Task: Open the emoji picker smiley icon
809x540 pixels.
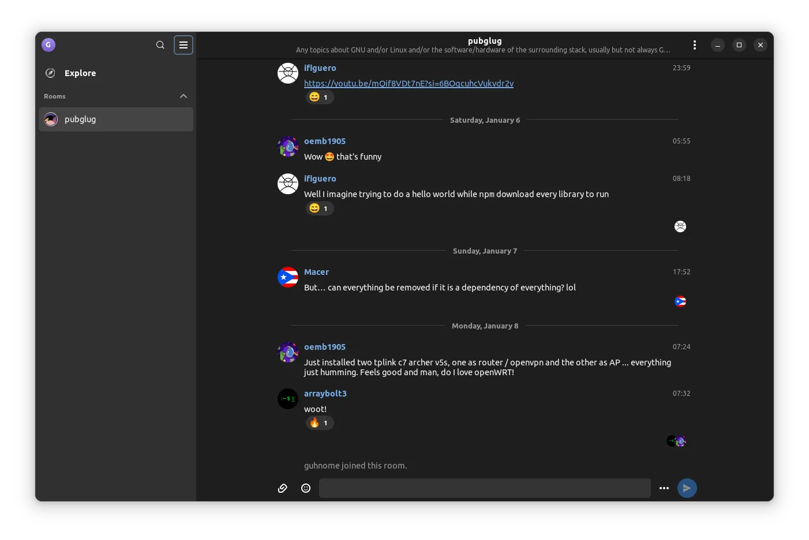Action: (x=306, y=488)
